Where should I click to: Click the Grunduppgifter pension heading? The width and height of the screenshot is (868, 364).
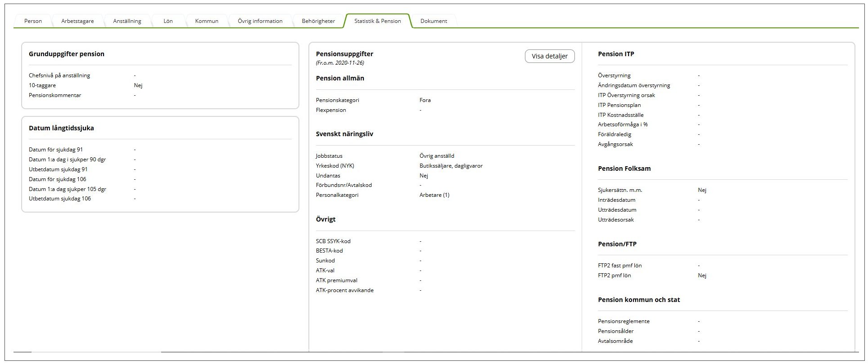tap(67, 54)
